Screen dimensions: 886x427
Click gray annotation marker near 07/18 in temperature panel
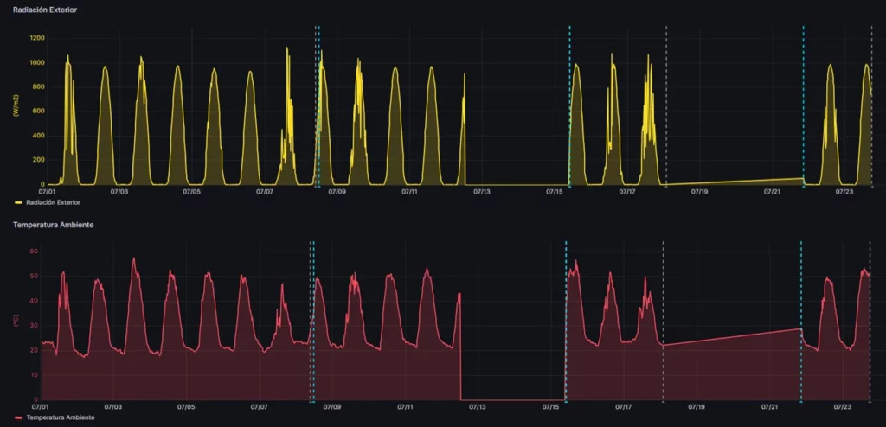tap(663, 402)
